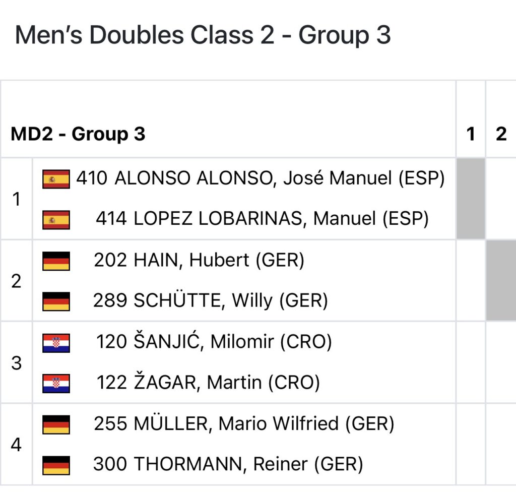The height and width of the screenshot is (494, 516).
Task: Open player 120 Šanjić, Milomir
Action: [x=214, y=342]
